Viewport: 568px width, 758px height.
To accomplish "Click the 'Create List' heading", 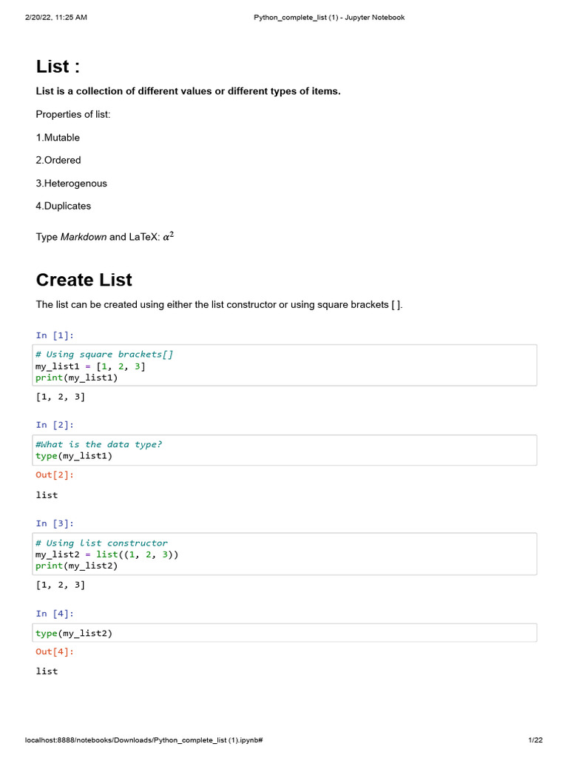I will [x=84, y=280].
